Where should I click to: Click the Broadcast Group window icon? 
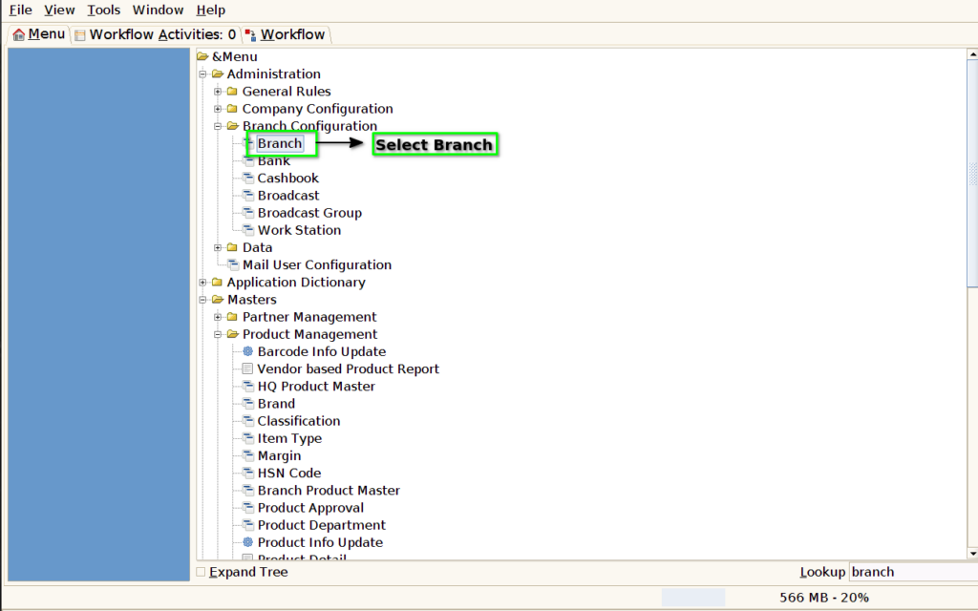click(247, 213)
